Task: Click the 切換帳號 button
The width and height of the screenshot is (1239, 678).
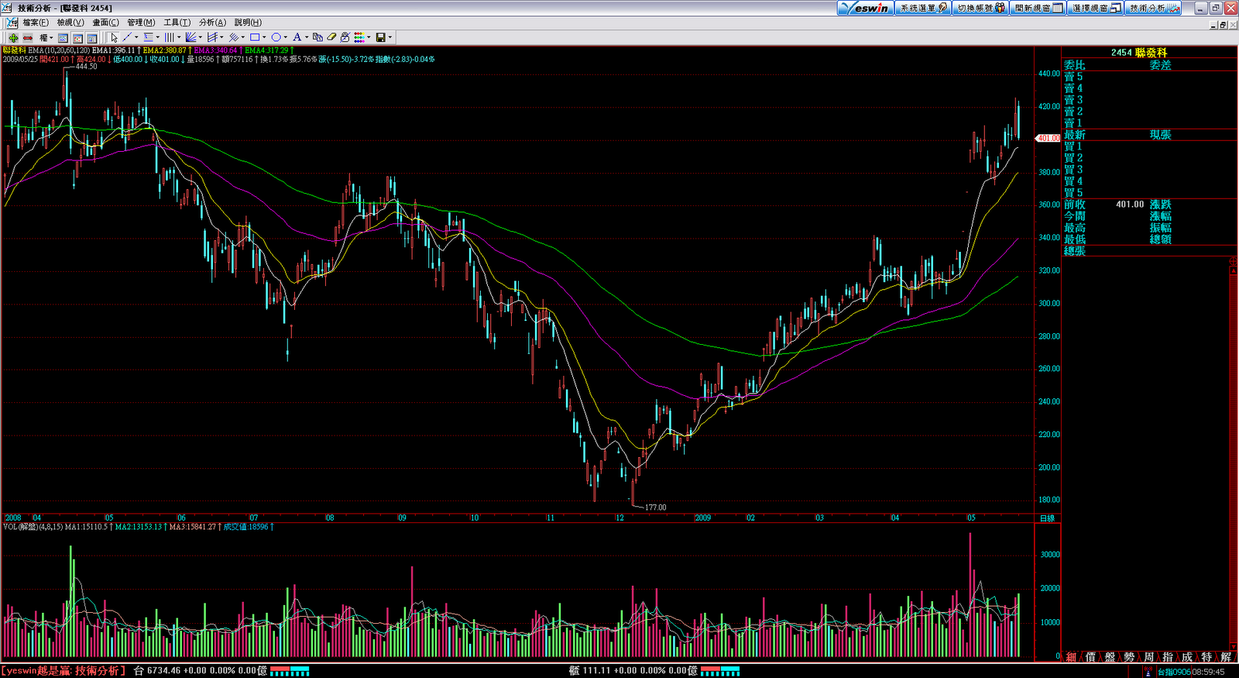Action: [x=980, y=8]
